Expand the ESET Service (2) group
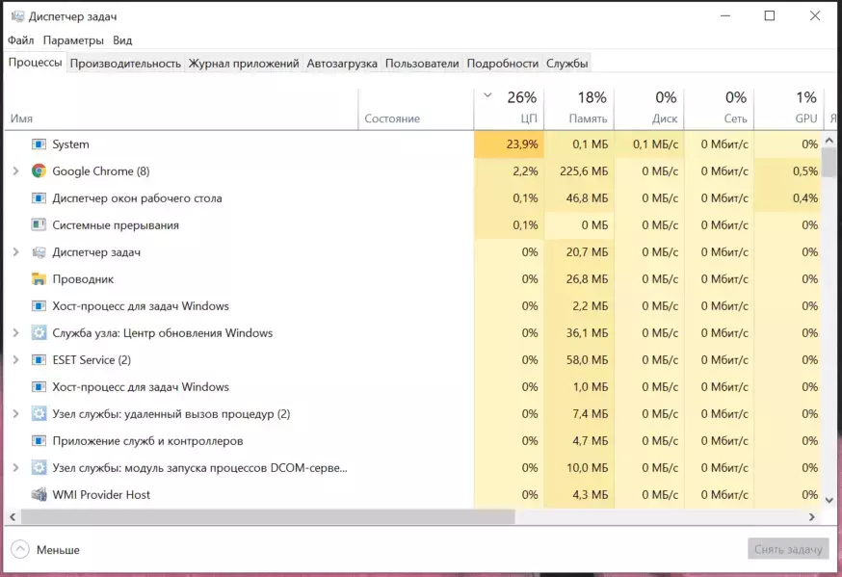The image size is (842, 577). 16,359
